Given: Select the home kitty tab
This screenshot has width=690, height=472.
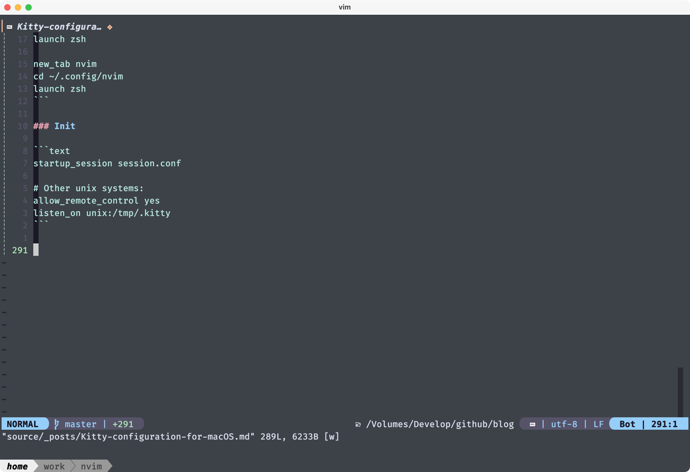Looking at the screenshot, I should point(17,466).
